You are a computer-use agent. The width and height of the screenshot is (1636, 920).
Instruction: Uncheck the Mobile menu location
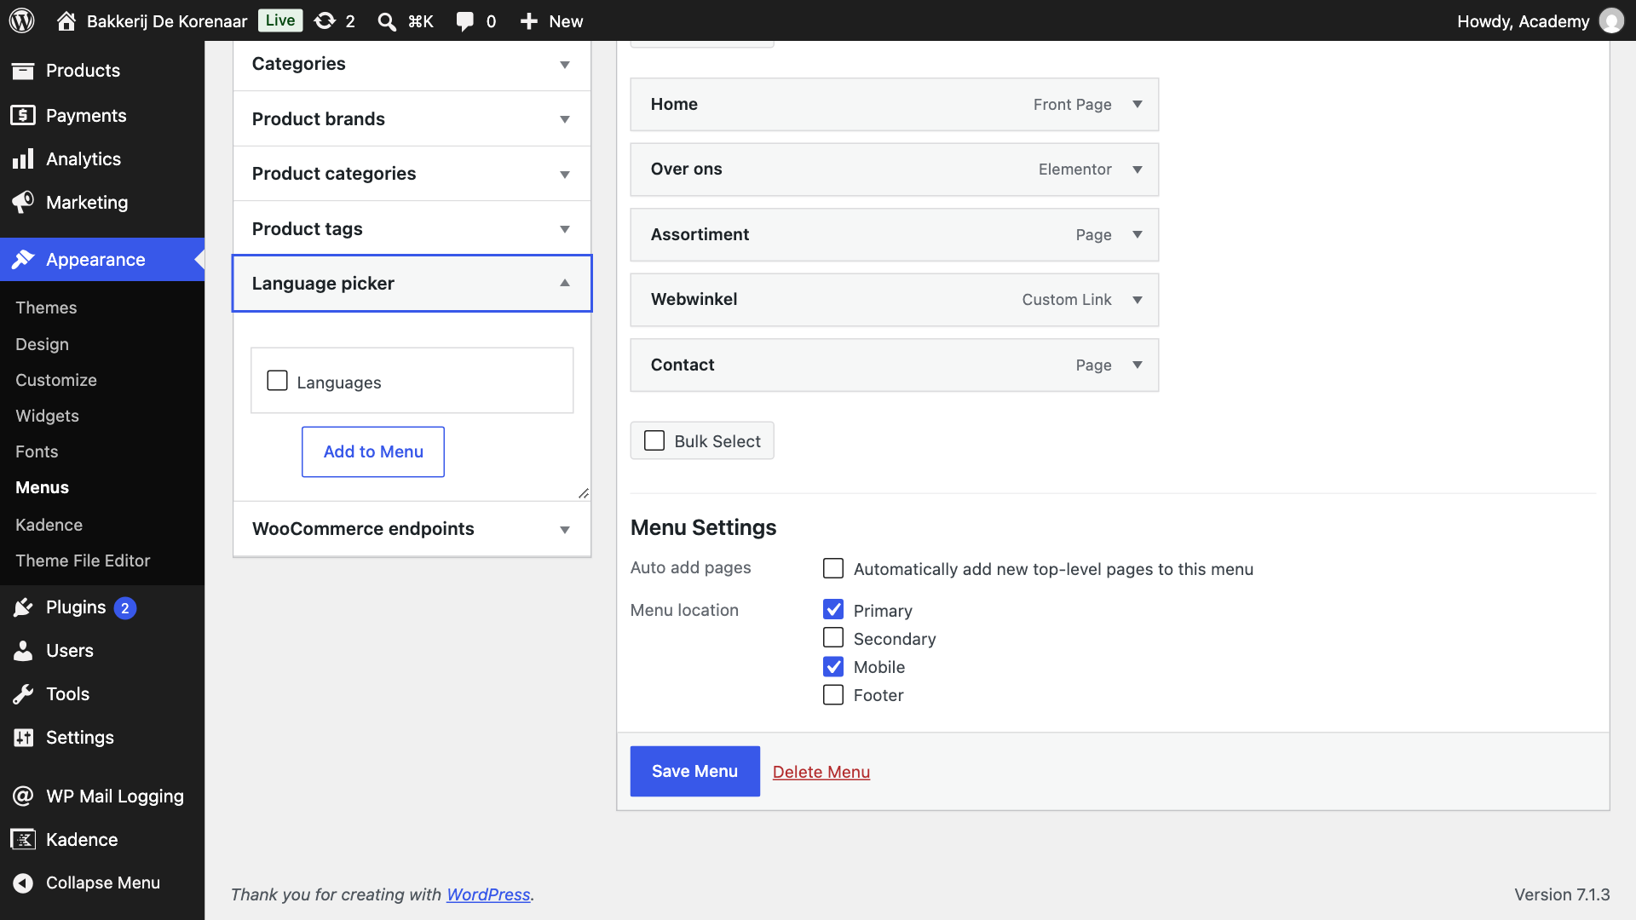(833, 666)
